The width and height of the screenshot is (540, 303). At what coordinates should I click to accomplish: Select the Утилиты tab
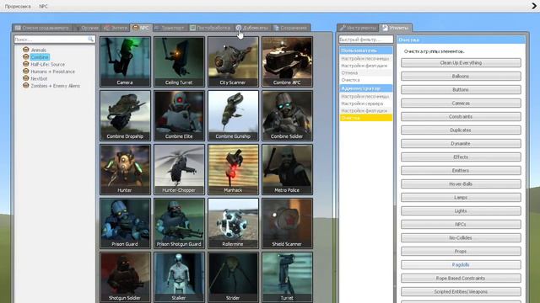tap(396, 28)
